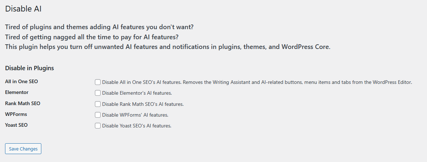Image resolution: width=427 pixels, height=162 pixels.
Task: Enable the Elementor AI disable checkbox
Action: (98, 93)
